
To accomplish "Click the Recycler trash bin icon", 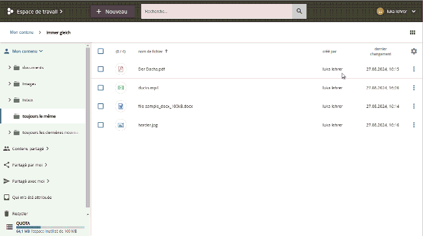I will [x=7, y=213].
